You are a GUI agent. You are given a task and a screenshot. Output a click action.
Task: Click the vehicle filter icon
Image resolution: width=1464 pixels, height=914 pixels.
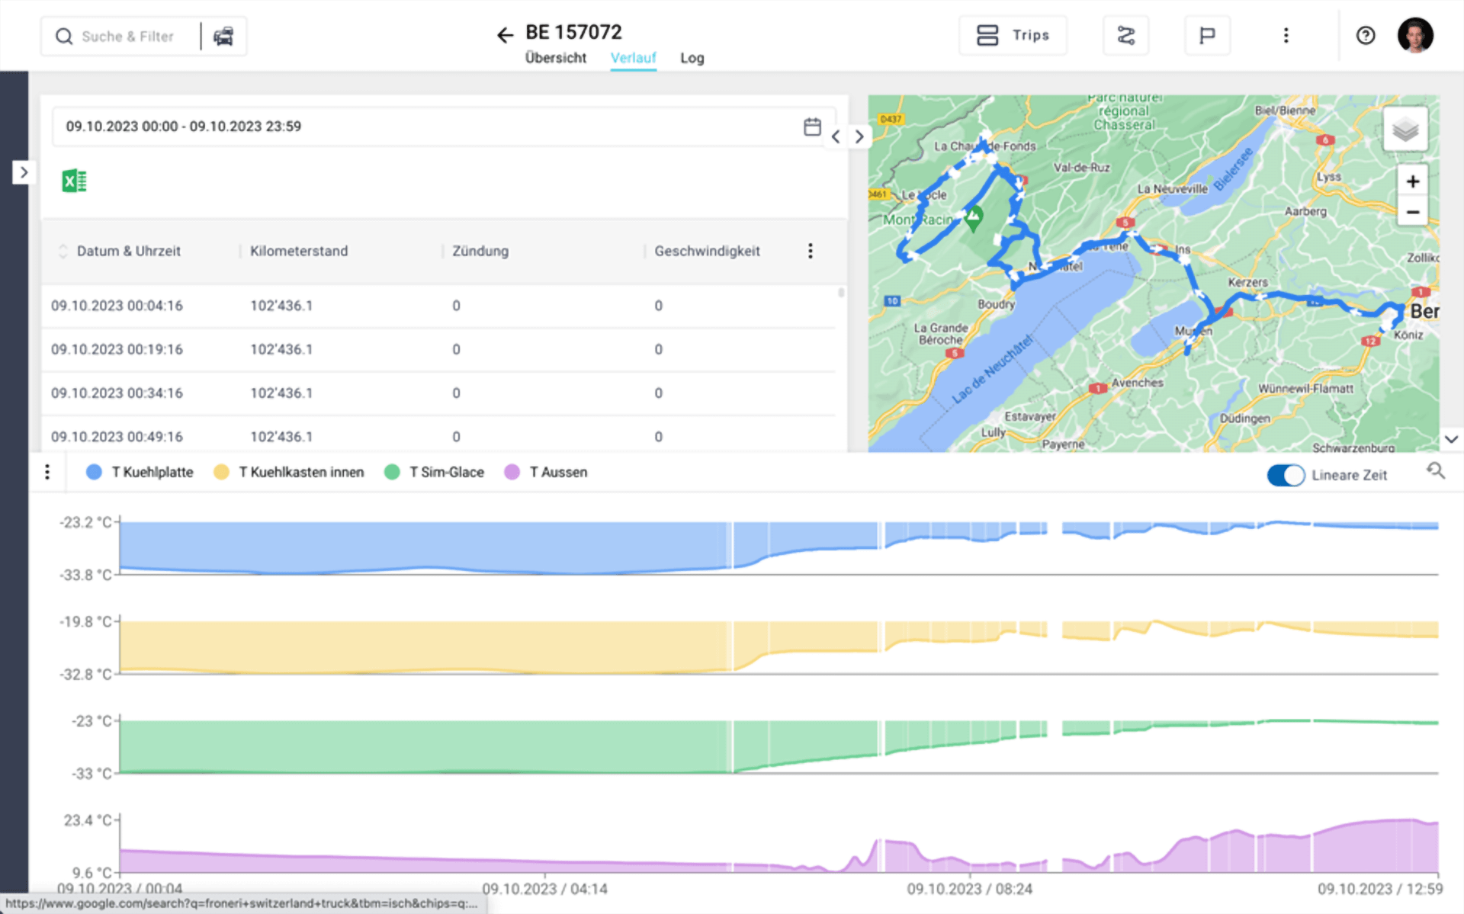(x=223, y=36)
